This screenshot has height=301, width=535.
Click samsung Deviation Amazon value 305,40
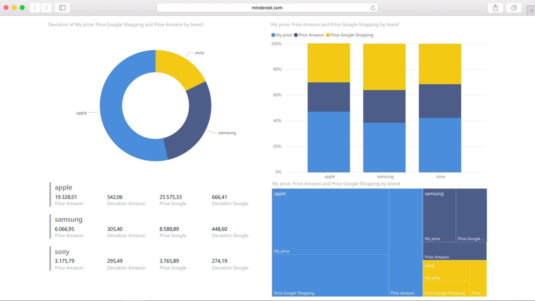(x=115, y=229)
